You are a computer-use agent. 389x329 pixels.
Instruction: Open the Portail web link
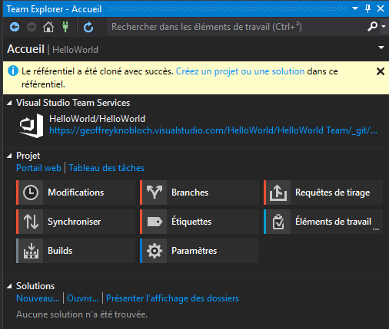point(38,168)
